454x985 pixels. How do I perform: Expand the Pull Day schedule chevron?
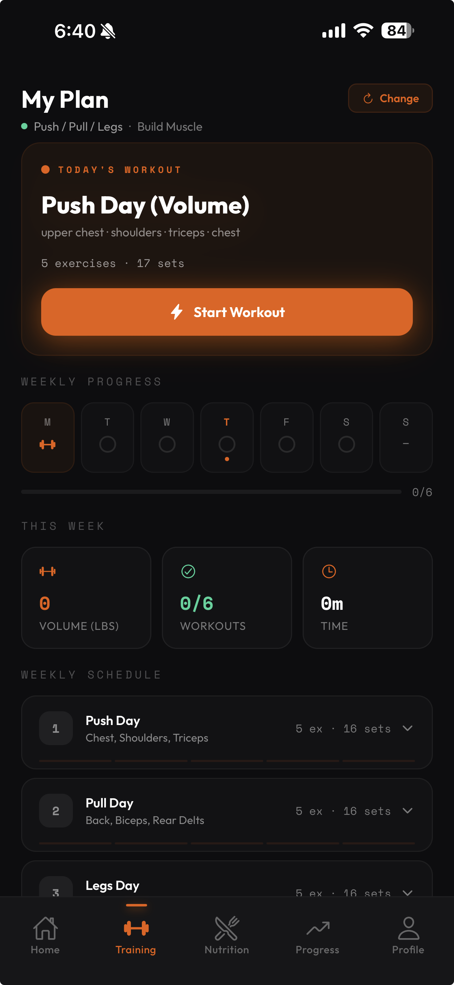(x=408, y=811)
